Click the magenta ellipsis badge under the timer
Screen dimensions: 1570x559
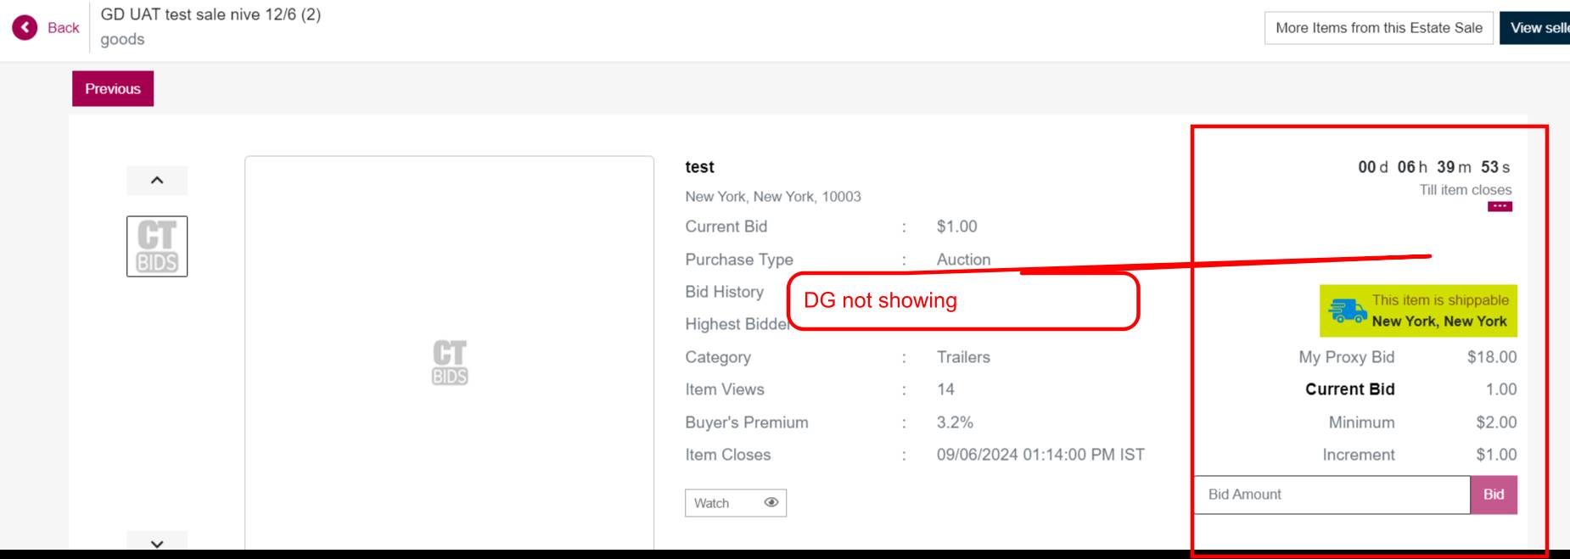(x=1500, y=206)
